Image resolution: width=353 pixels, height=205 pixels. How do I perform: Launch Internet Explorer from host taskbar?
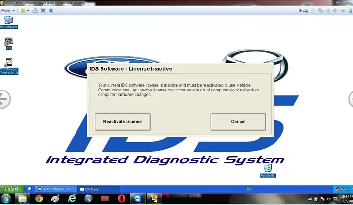(x=72, y=199)
